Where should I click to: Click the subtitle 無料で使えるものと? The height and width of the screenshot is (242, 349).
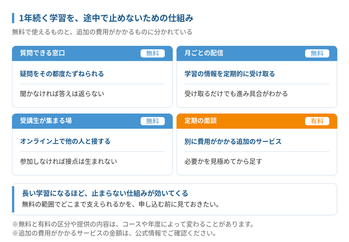[x=102, y=32]
